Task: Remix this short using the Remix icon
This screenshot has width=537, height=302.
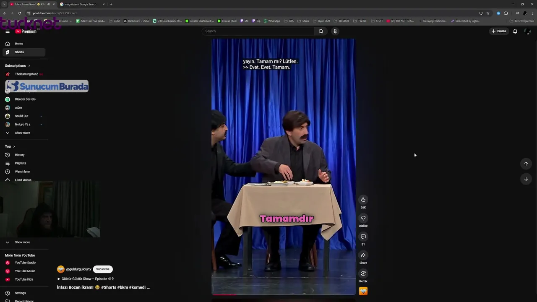Action: (x=363, y=273)
